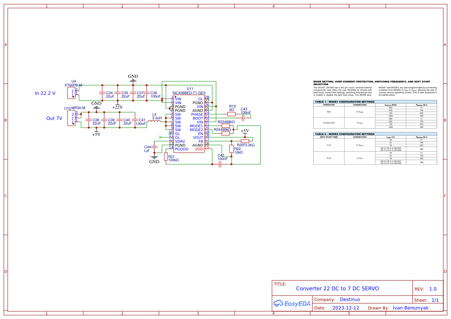
Task: Click the GND symbol below R21
Action: click(154, 158)
